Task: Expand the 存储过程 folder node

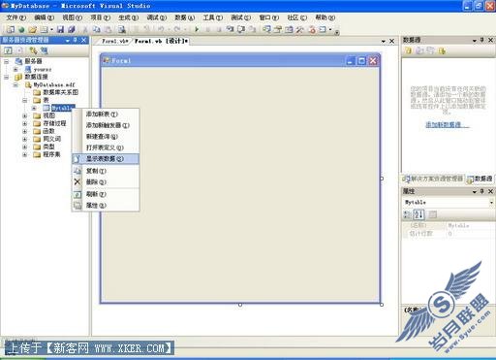Action: (24, 123)
